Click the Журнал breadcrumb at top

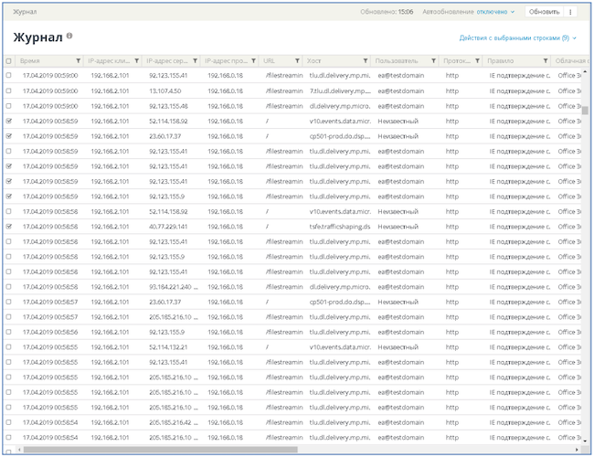click(x=25, y=12)
